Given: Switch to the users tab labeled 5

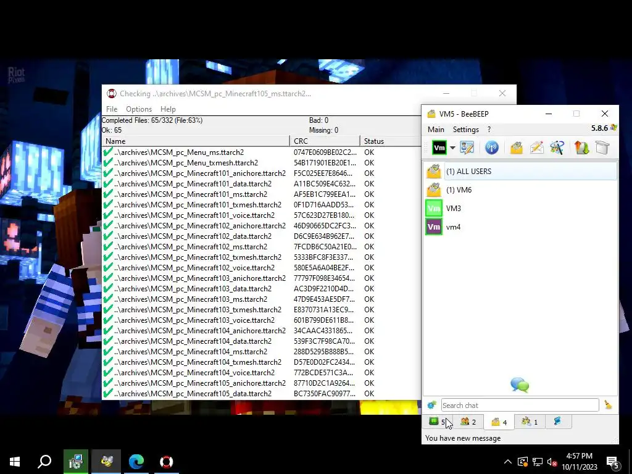Looking at the screenshot, I should (x=438, y=422).
